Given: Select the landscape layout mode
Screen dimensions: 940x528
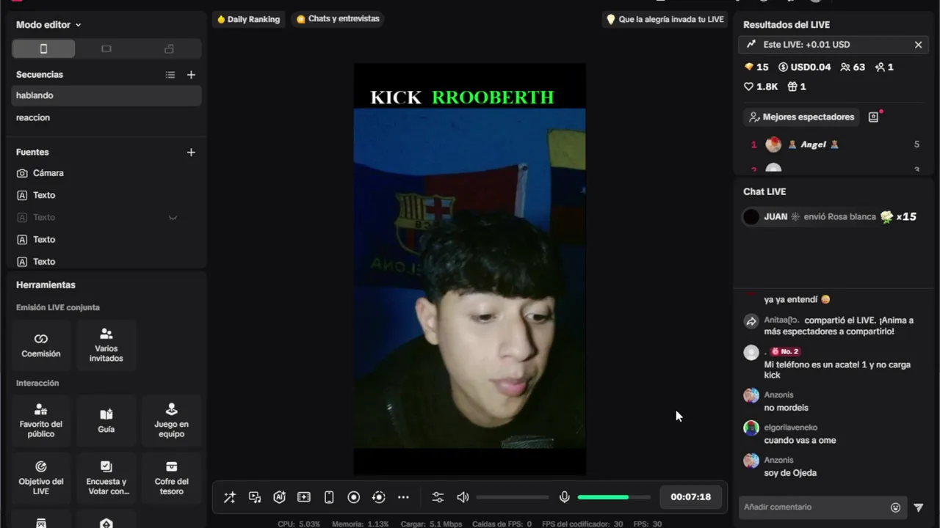Looking at the screenshot, I should [106, 49].
